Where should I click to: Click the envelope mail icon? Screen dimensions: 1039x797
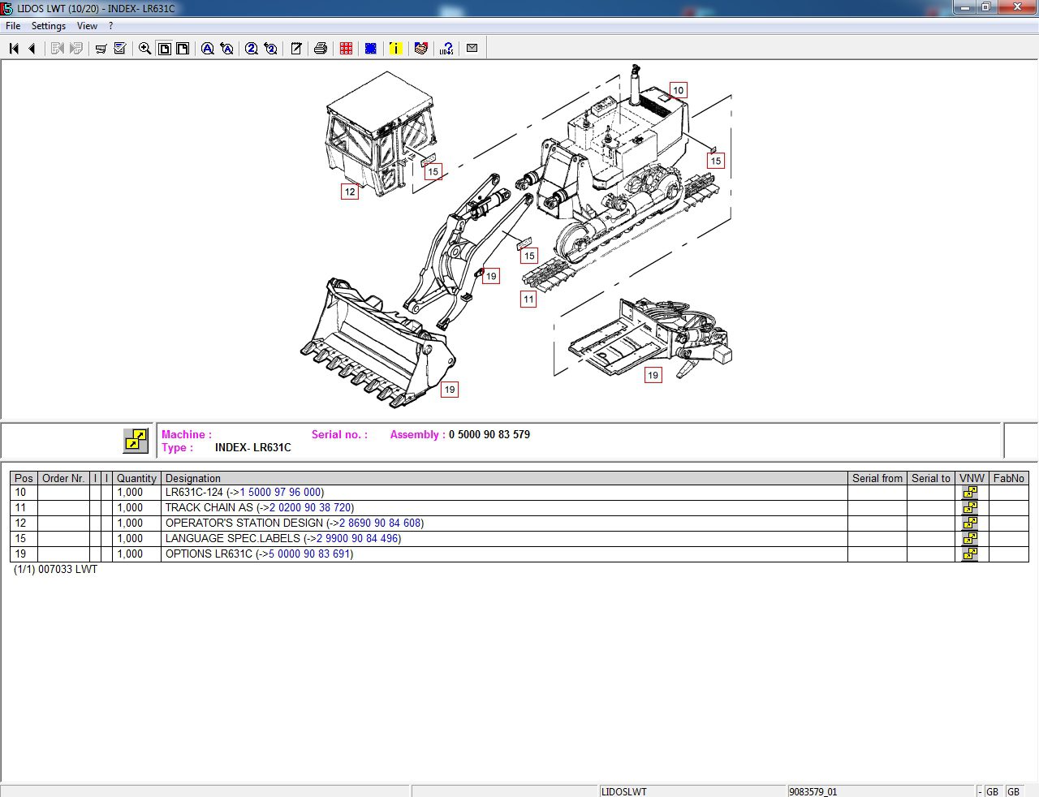pyautogui.click(x=472, y=48)
